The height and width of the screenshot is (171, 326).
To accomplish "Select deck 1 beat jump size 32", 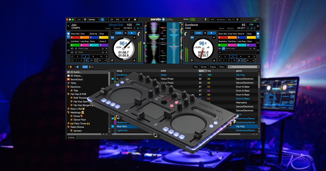I will (x=91, y=60).
